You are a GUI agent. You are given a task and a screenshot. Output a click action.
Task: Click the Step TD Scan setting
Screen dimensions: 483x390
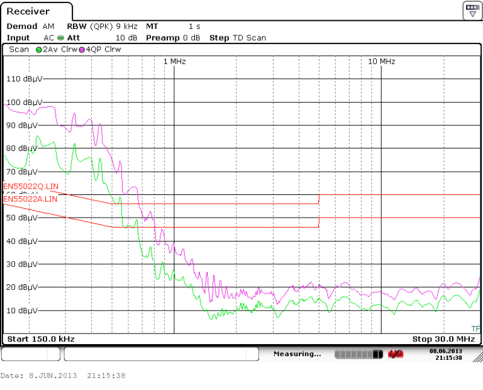238,38
